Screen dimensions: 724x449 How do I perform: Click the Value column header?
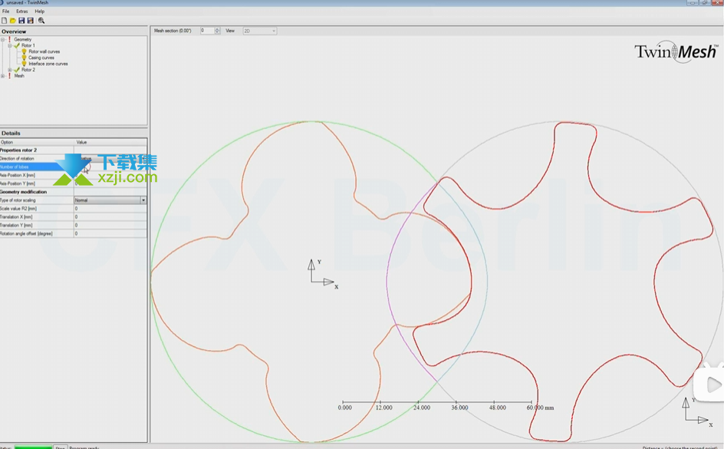110,142
